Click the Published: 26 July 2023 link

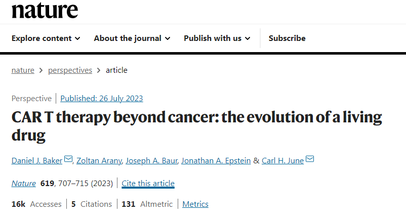(101, 99)
